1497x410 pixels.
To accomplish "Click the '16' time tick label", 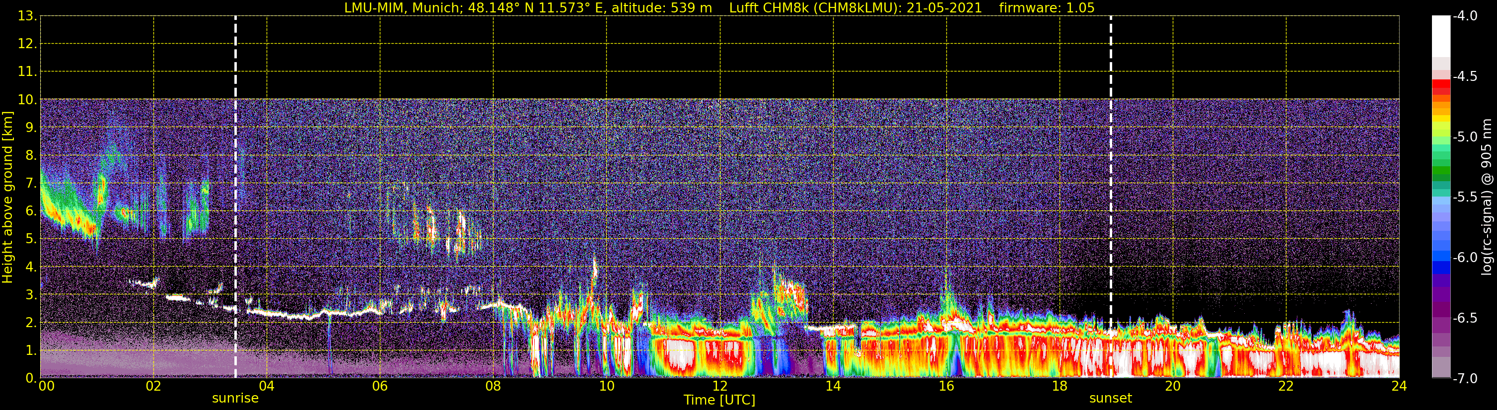I will pyautogui.click(x=947, y=386).
